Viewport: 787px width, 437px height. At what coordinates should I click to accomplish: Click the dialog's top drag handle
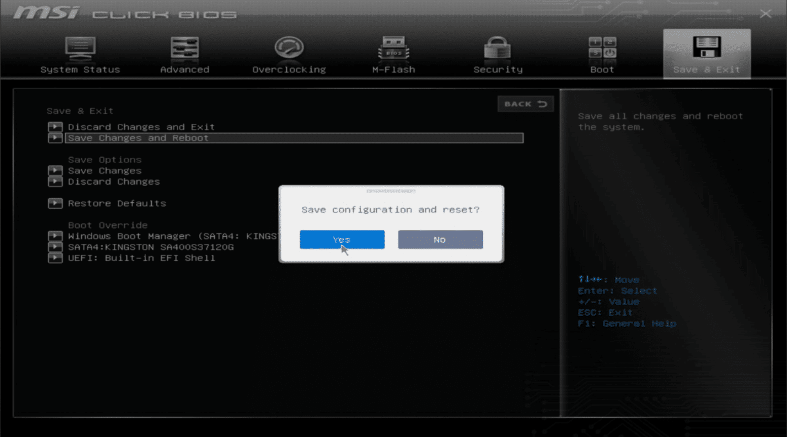[x=391, y=191]
